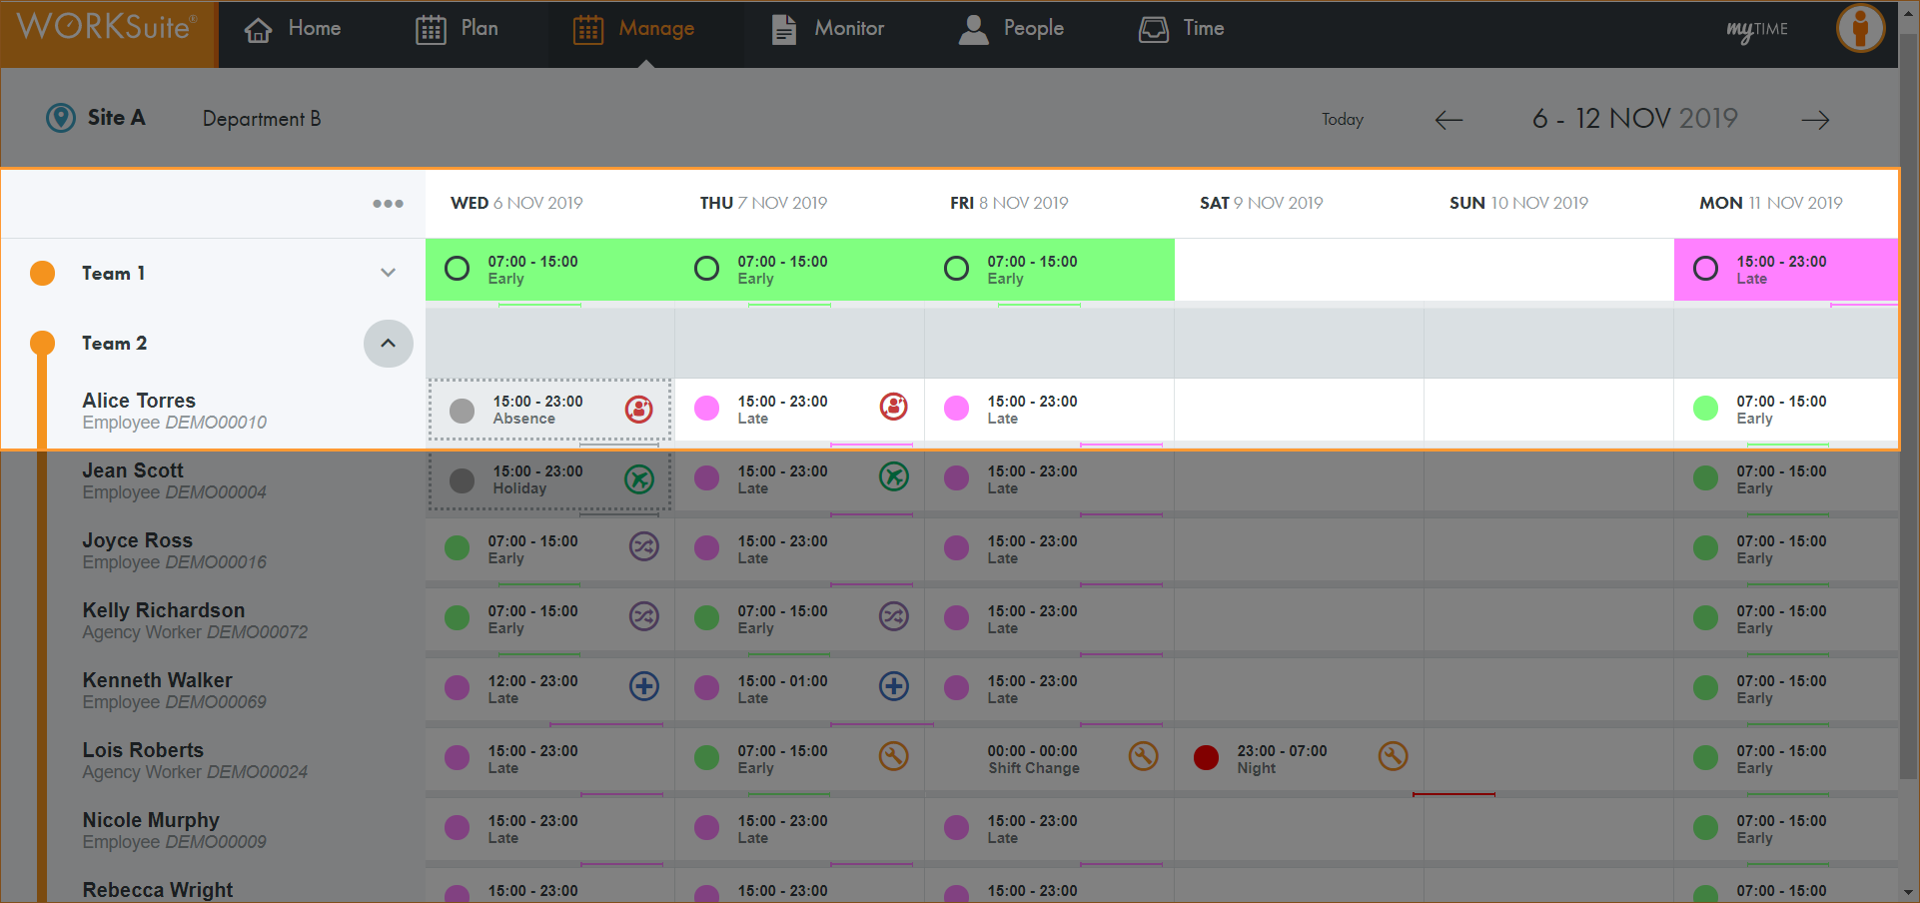Collapse the Team 2 group
The width and height of the screenshot is (1920, 903).
389,344
